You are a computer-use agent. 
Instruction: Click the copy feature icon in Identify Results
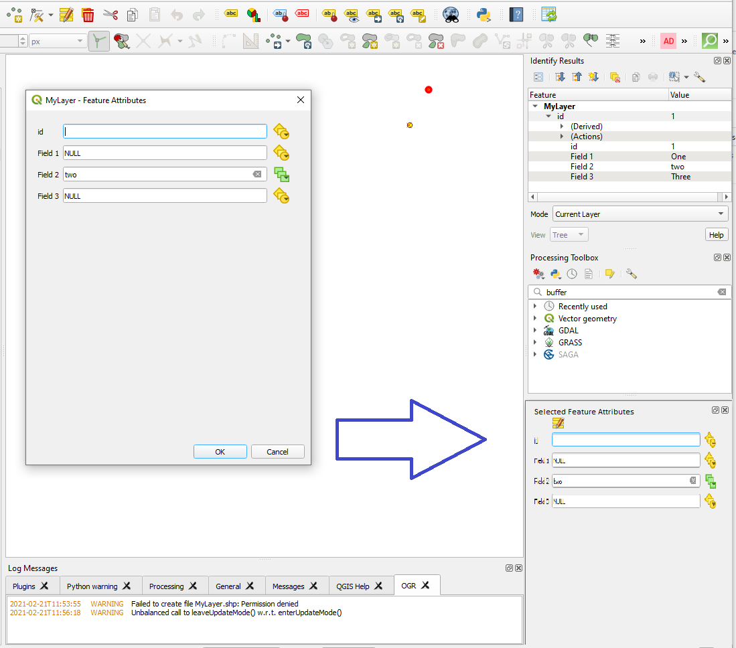click(636, 76)
